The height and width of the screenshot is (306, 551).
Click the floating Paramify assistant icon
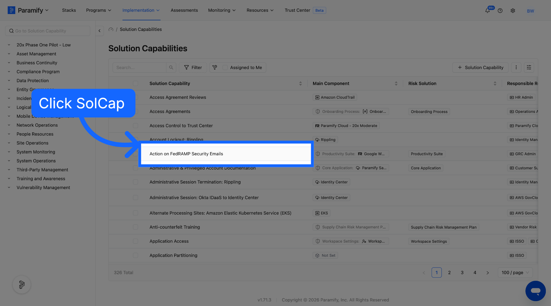coord(22,285)
